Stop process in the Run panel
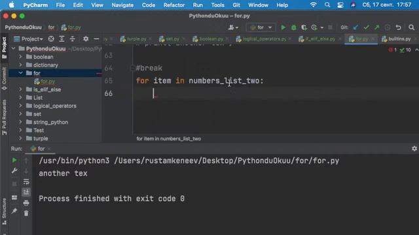This screenshot has width=419, height=235. [x=14, y=184]
